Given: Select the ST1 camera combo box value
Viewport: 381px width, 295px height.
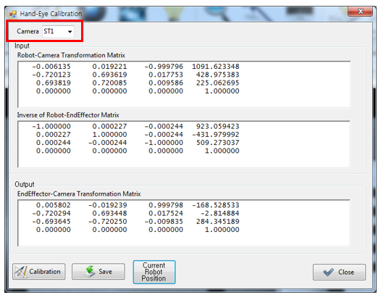Looking at the screenshot, I should coord(58,31).
